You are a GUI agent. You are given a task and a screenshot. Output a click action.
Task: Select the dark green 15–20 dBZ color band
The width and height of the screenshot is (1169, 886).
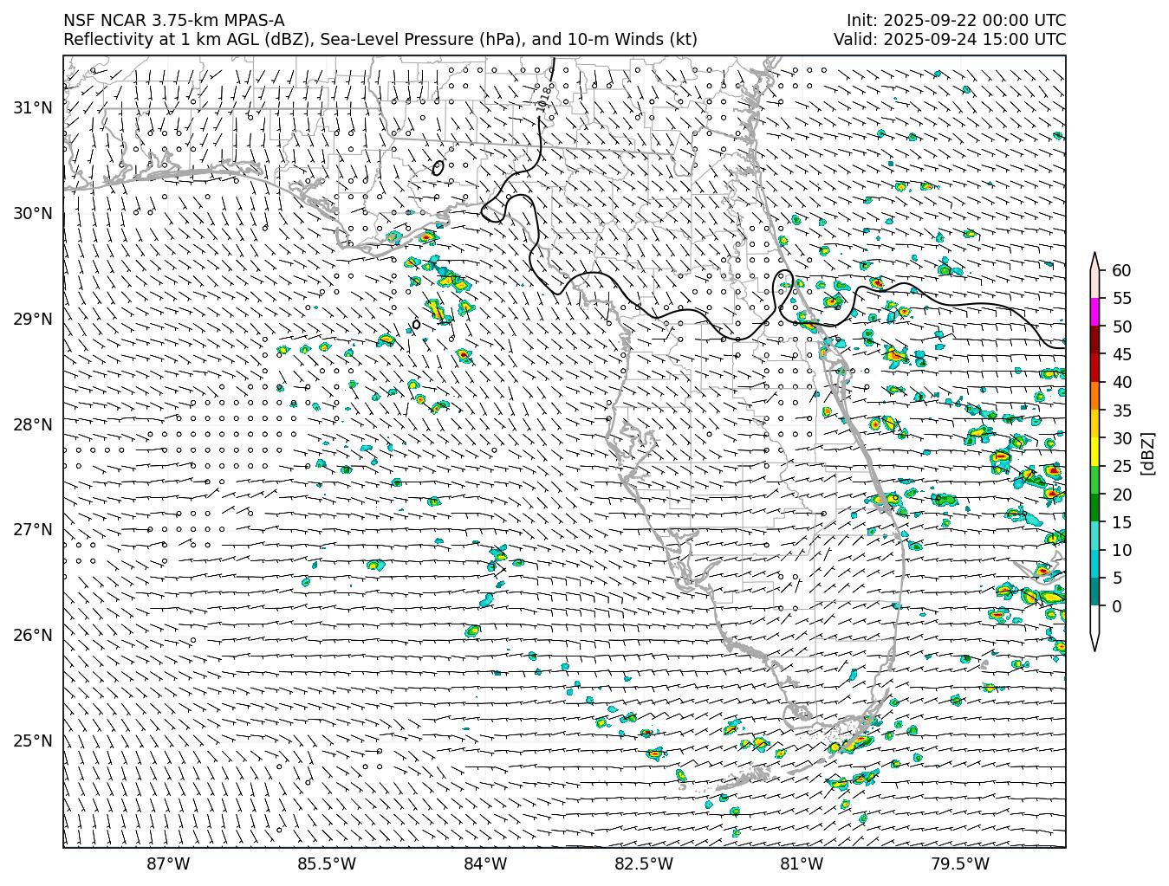tap(1094, 508)
